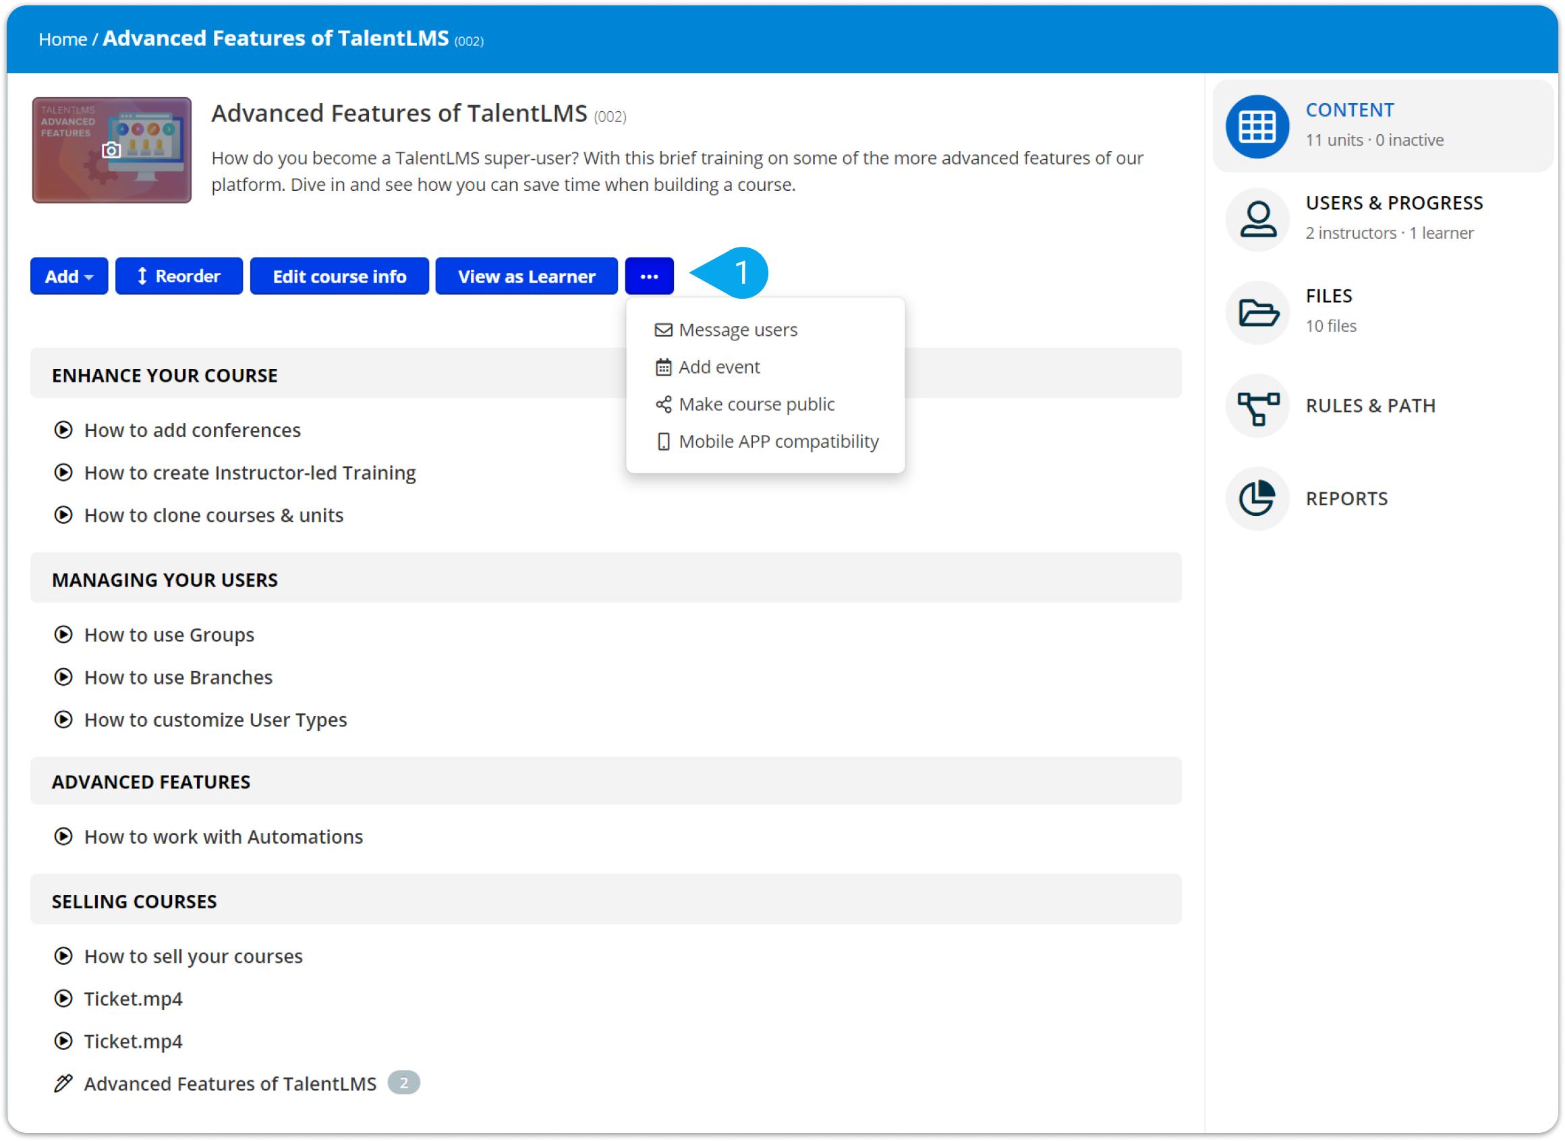Open the Rules & Path flow icon

1257,406
